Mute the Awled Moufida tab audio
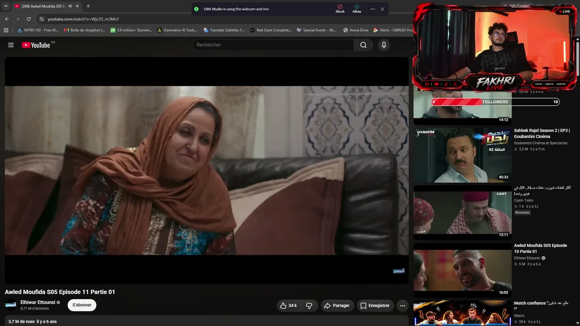 click(x=70, y=6)
